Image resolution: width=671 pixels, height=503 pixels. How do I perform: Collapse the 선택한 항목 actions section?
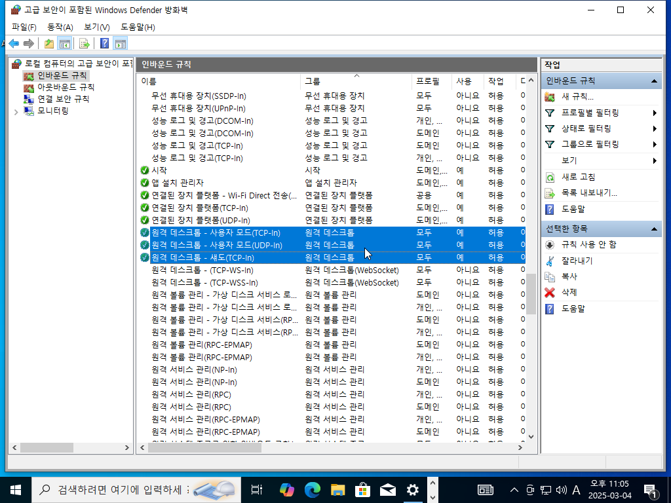pyautogui.click(x=654, y=229)
